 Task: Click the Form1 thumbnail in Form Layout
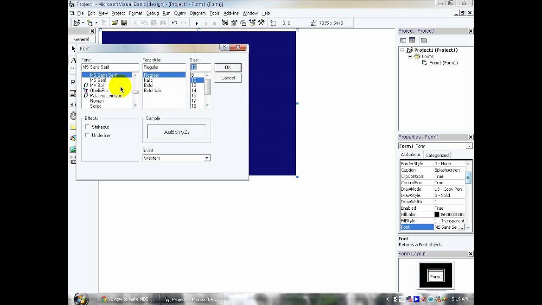click(436, 277)
